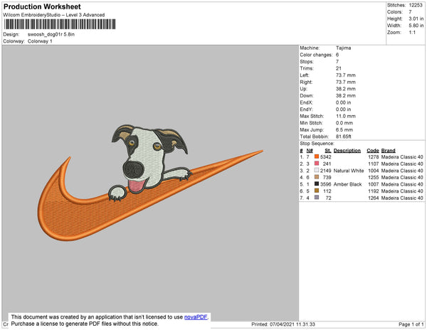Click the 'Wilcom EmbroideryStudio – Level 3 Advanced' text
427x330 pixels.
[54, 15]
